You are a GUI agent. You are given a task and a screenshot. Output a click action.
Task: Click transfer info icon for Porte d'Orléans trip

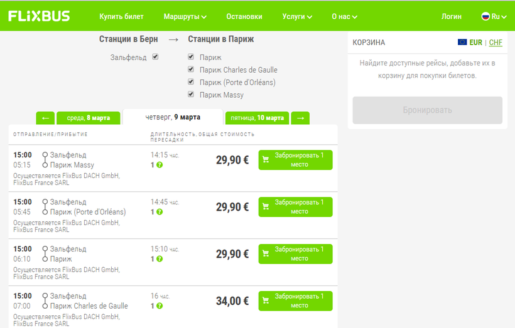160,212
